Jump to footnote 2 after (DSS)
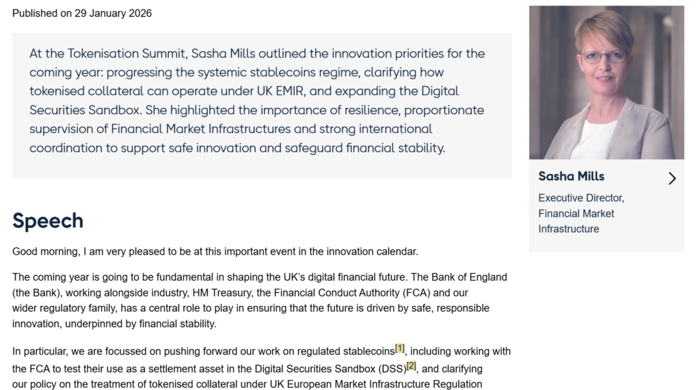Screen dimensions: 700x390 [412, 367]
